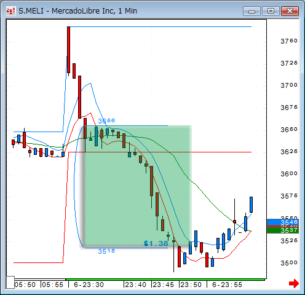Click the last blue candle near 3575
305x295 pixels.
point(251,205)
